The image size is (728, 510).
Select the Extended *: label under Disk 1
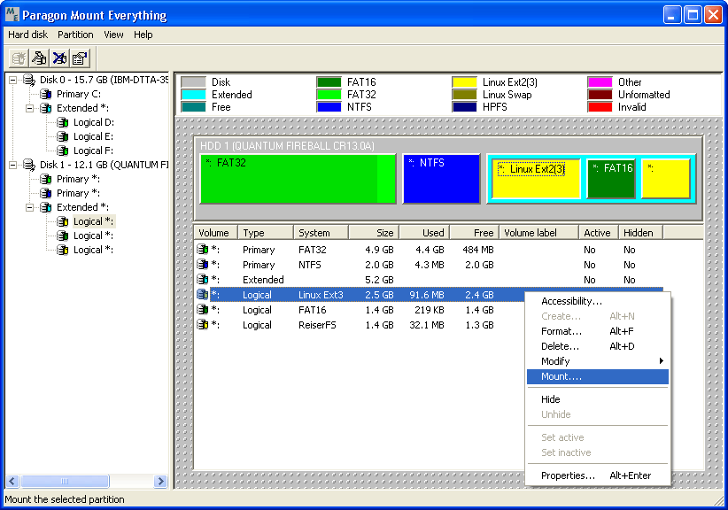82,207
